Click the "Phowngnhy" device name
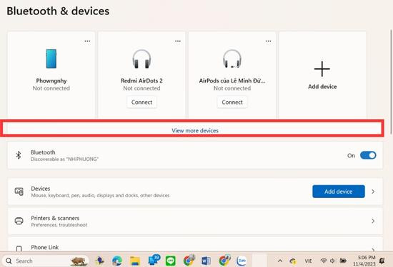This screenshot has height=267, width=393. (x=51, y=80)
